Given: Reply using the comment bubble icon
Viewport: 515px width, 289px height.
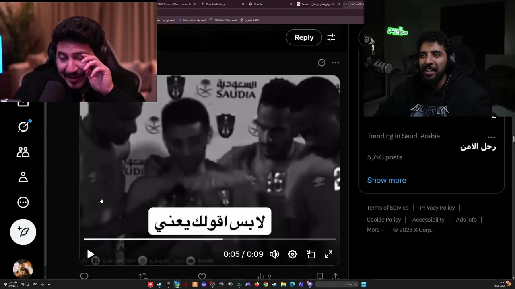Looking at the screenshot, I should pos(84,276).
